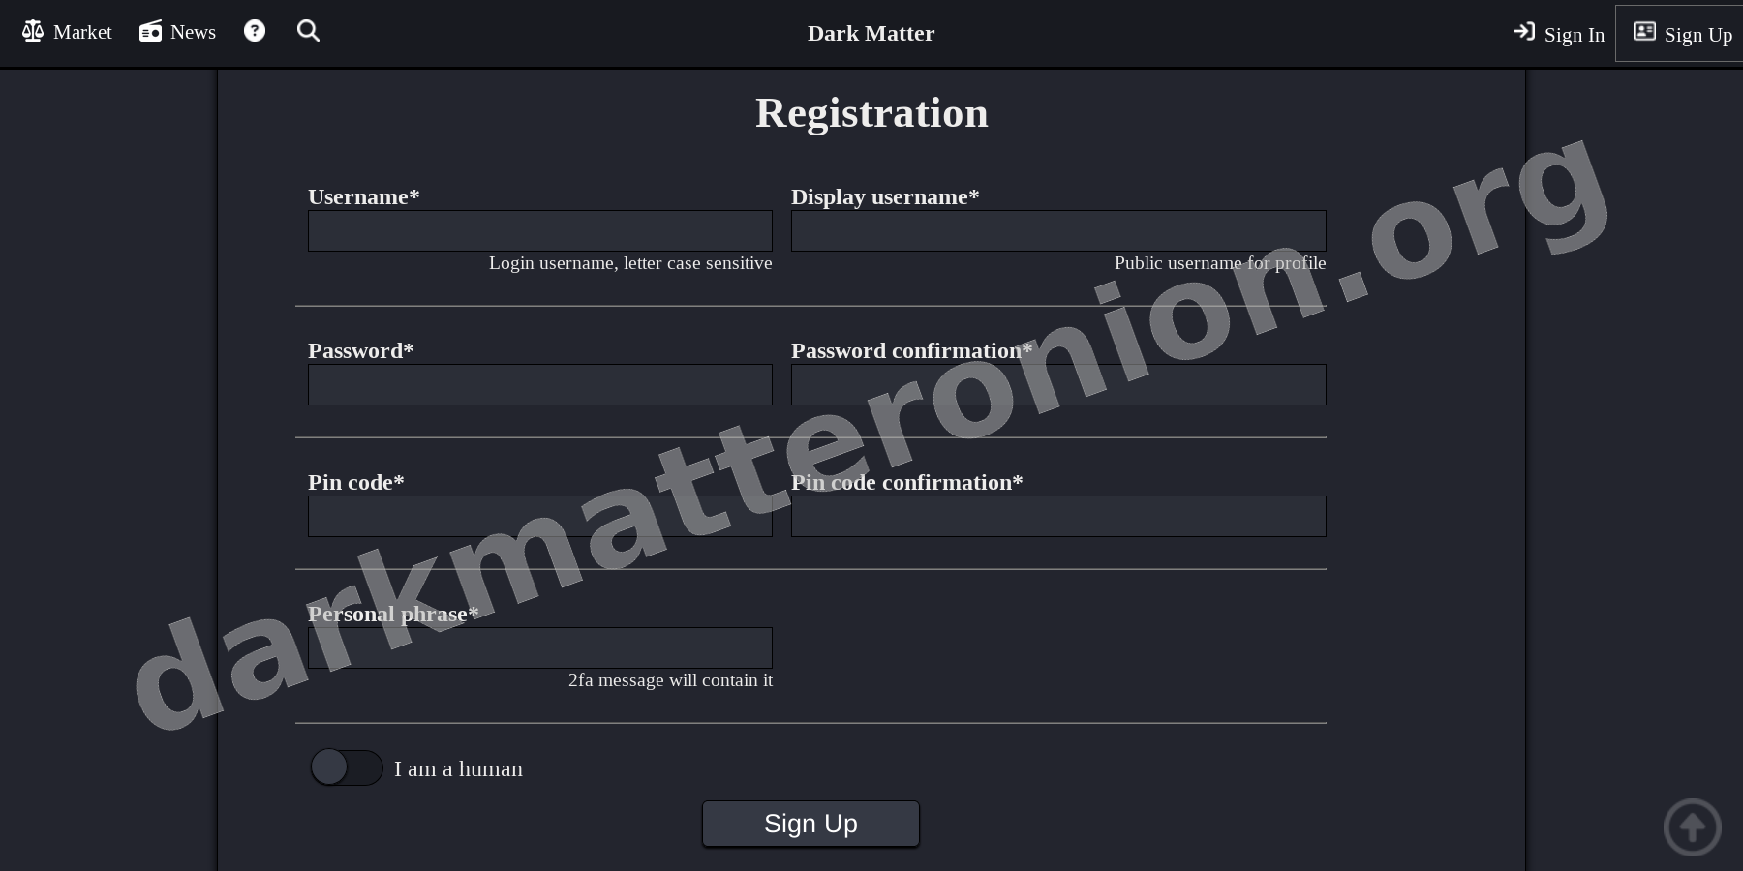Click the Username input field
Viewport: 1743px width, 871px height.
[x=538, y=230]
